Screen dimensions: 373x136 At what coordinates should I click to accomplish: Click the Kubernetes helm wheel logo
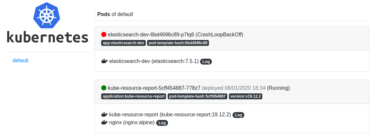[47, 15]
